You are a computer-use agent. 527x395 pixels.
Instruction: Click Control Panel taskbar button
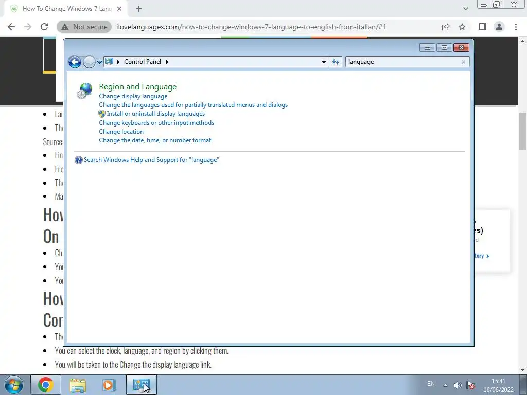141,385
